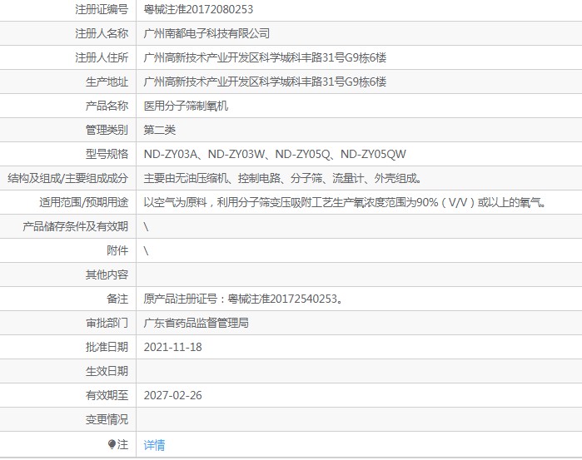582x460 pixels.
Task: Click the 其他内容 row label
Action: 107,275
